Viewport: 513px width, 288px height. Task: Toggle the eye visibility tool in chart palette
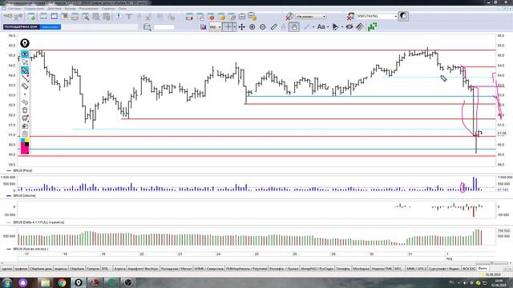click(x=25, y=54)
